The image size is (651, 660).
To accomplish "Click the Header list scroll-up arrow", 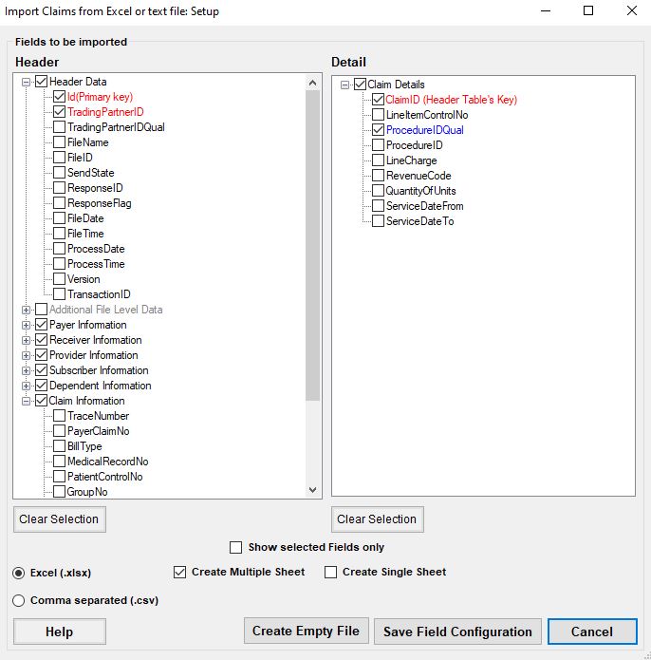I will [x=312, y=83].
